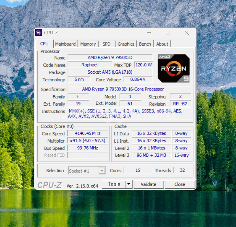Select the CPU tab
The height and width of the screenshot is (227, 236).
pyautogui.click(x=44, y=44)
